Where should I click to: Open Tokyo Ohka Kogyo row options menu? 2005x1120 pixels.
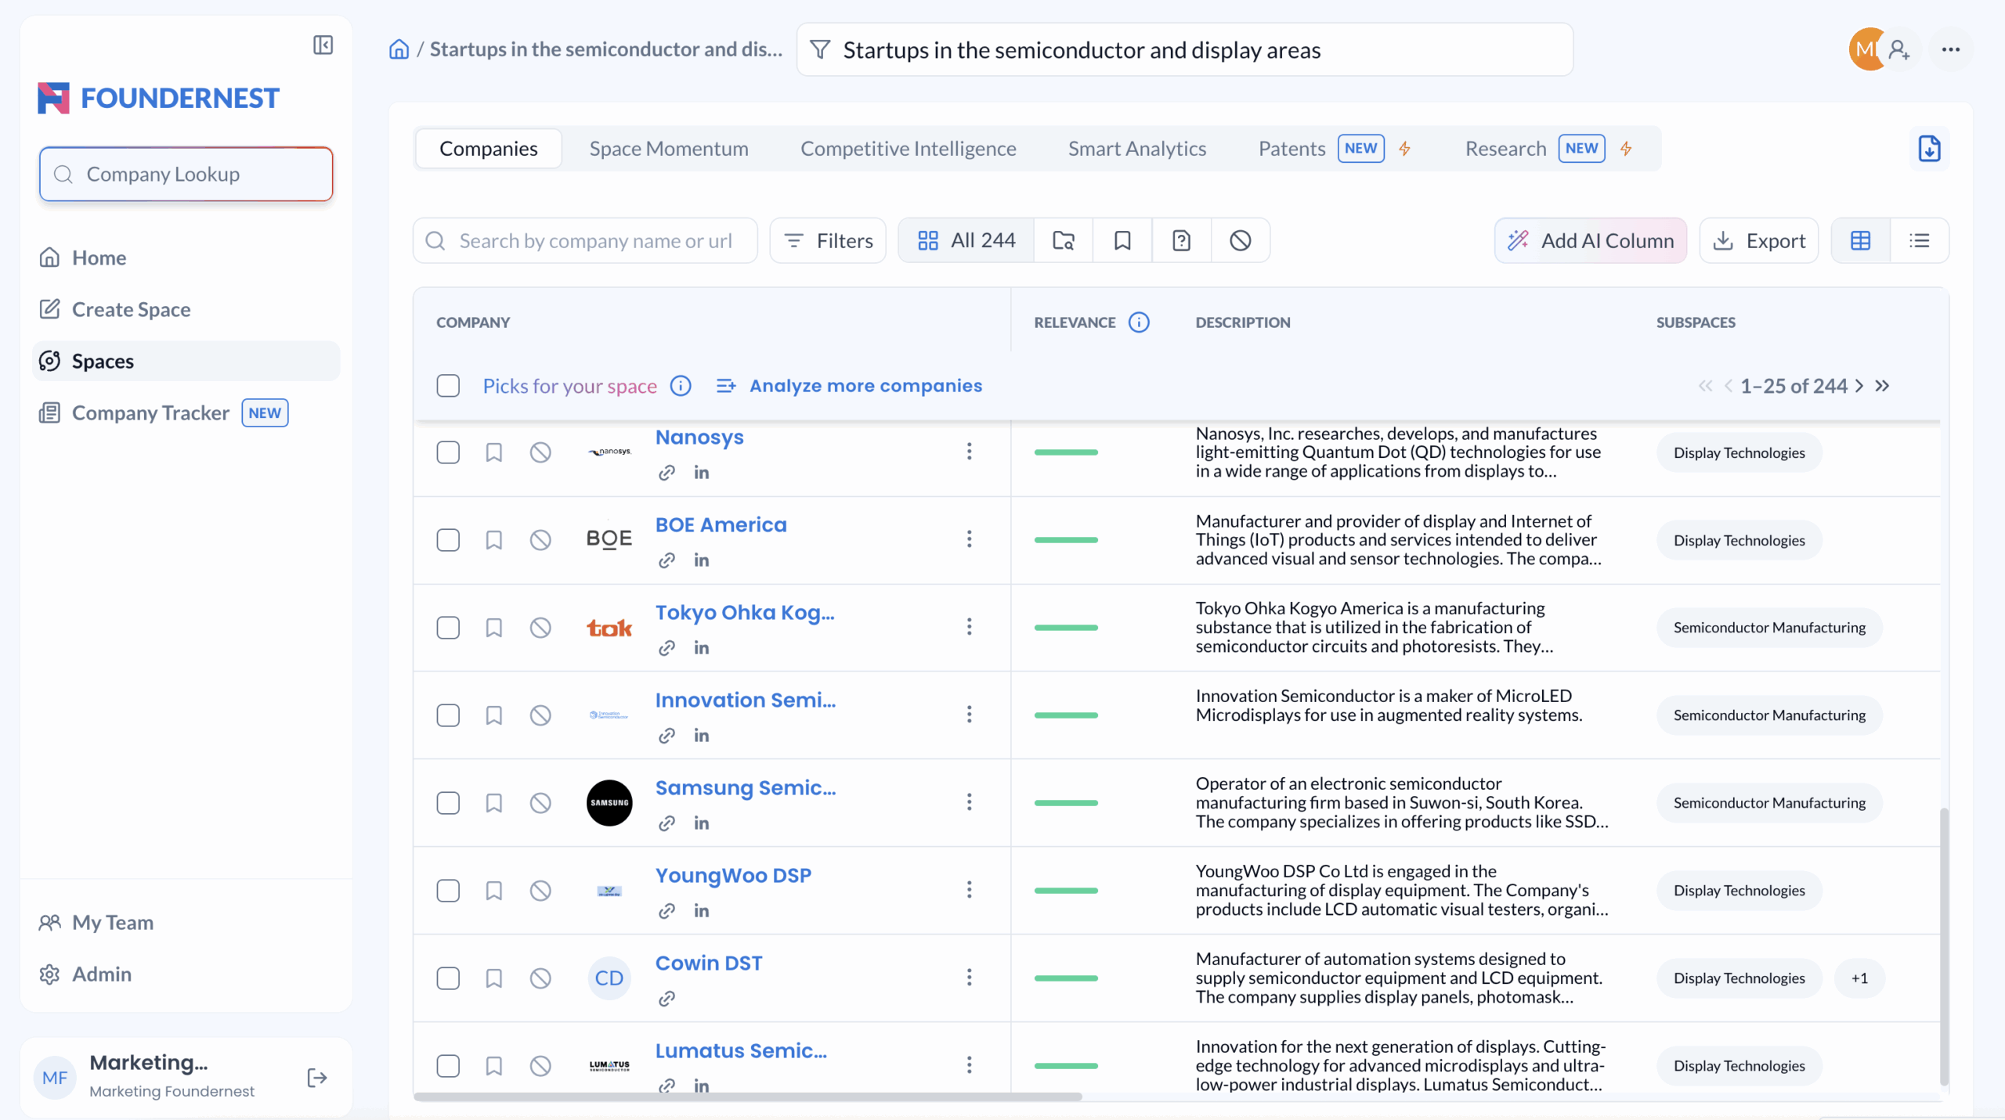click(x=969, y=626)
